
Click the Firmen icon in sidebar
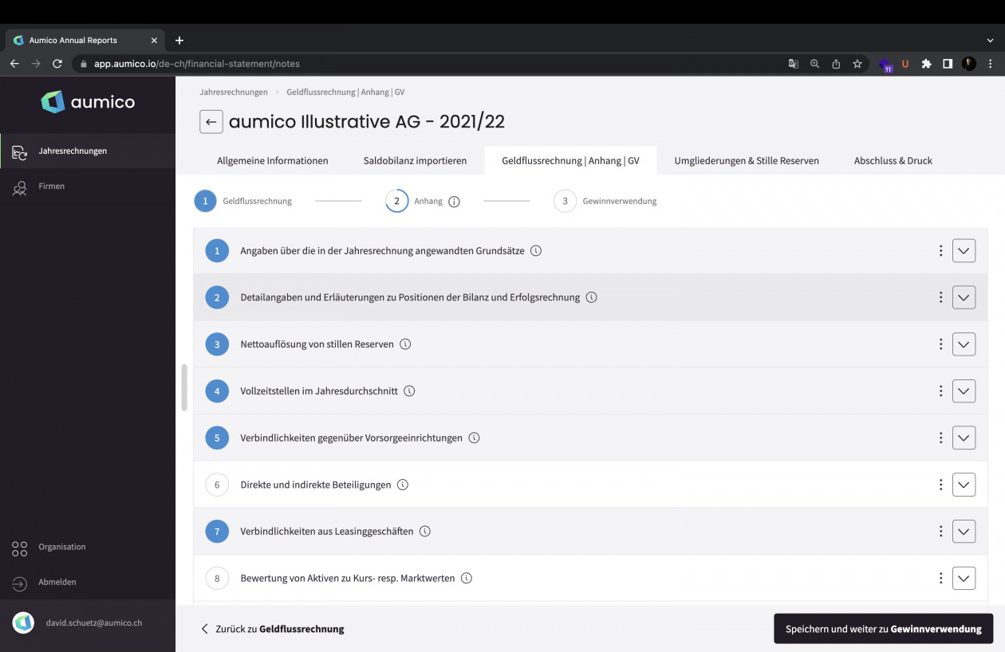20,187
